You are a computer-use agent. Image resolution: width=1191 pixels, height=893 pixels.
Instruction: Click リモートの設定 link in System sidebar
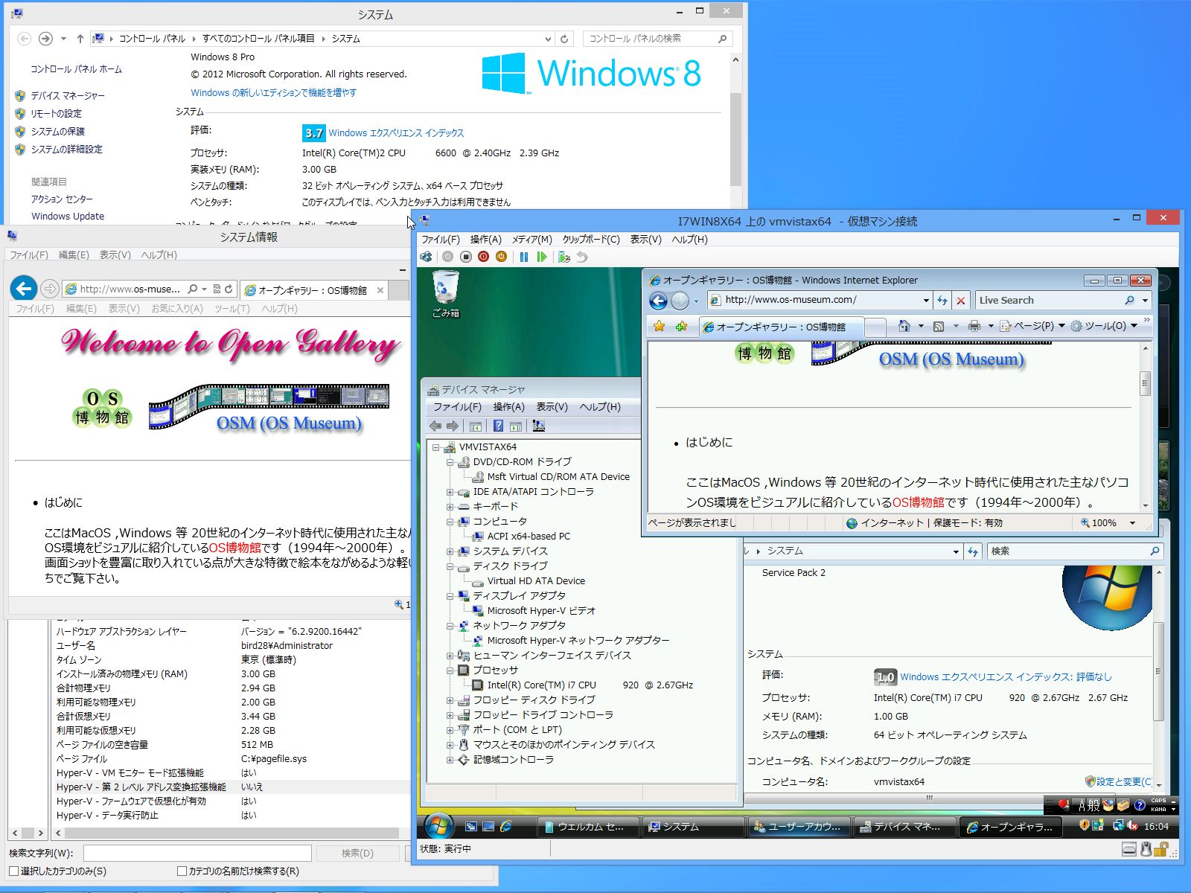[x=56, y=114]
